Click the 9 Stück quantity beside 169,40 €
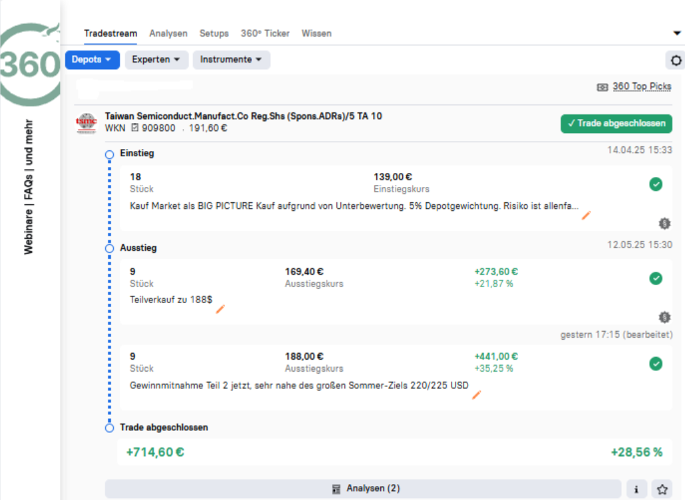Viewport: 685px width, 500px height. 142,277
